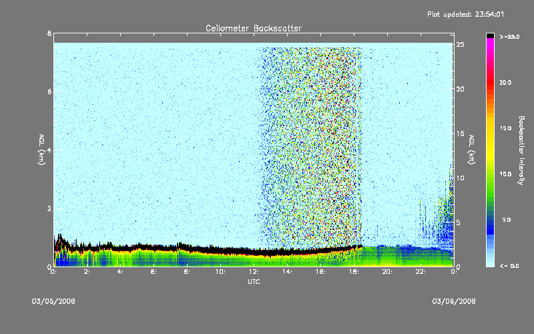
Task: Click the Ceilometer Backscatter plot title
Action: point(254,28)
